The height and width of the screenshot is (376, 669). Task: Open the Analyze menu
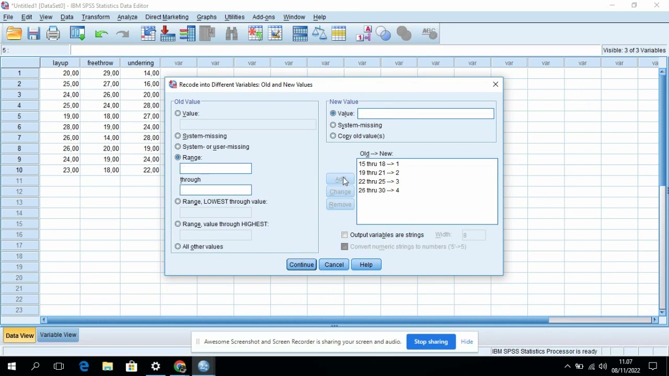click(127, 17)
